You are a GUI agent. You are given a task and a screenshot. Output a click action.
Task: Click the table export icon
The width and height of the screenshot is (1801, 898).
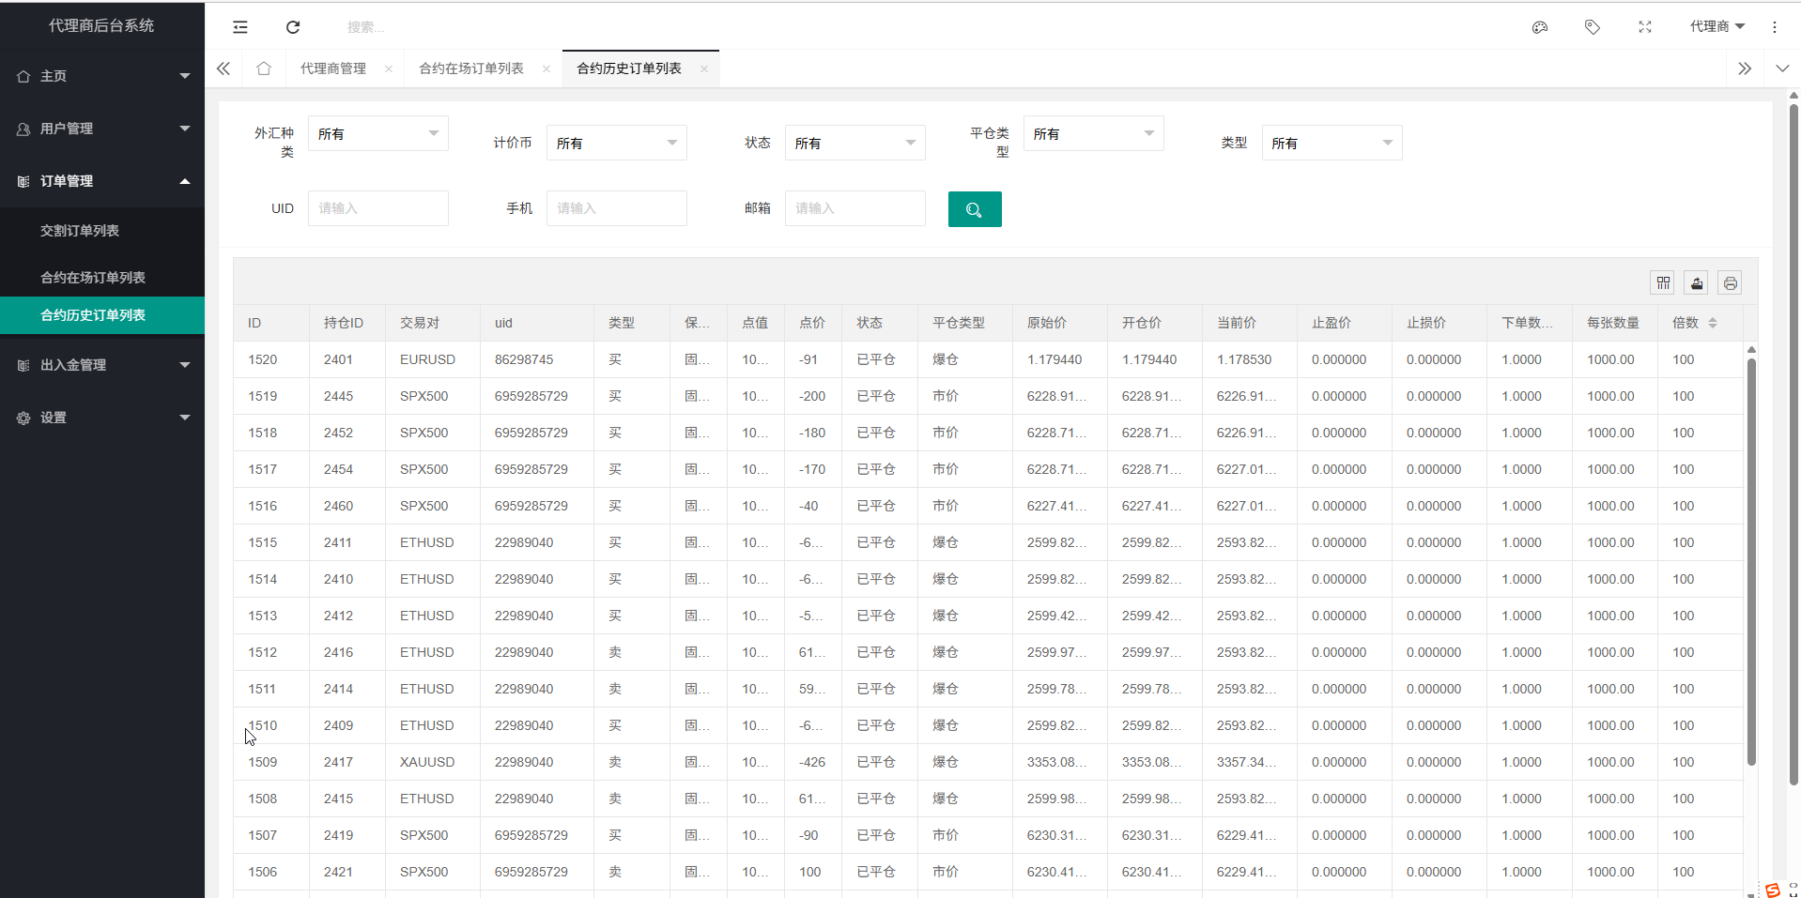coord(1696,283)
